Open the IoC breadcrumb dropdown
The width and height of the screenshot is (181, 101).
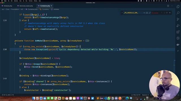pyautogui.click(x=22, y=9)
